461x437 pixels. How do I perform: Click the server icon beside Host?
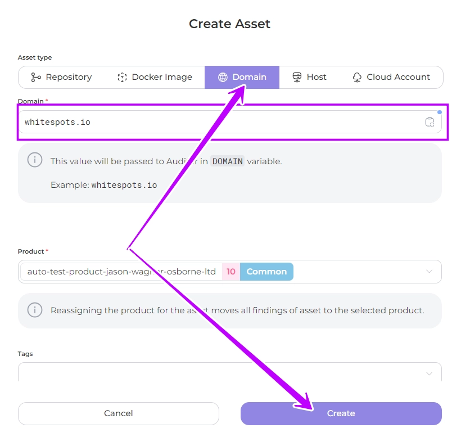[297, 77]
